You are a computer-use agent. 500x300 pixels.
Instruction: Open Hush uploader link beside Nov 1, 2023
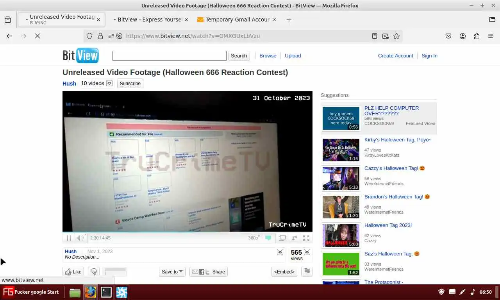[x=71, y=252]
